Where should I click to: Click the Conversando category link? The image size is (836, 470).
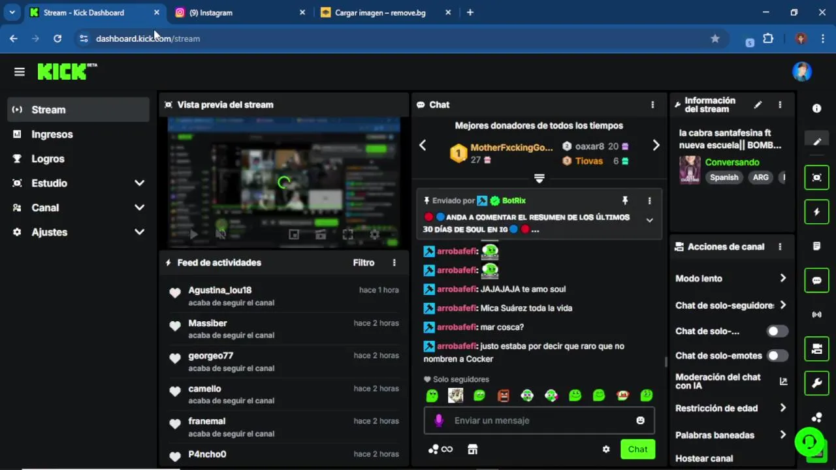[732, 162]
